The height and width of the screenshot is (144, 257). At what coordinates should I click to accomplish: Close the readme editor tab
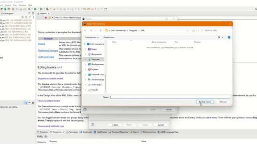(x=49, y=14)
